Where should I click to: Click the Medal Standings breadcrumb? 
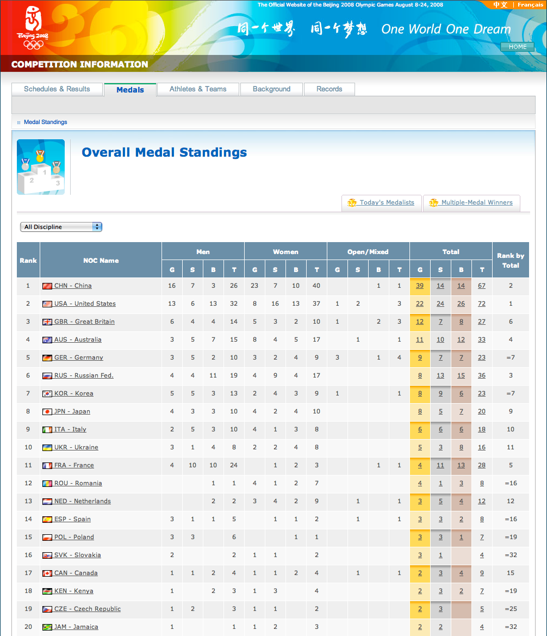coord(45,122)
